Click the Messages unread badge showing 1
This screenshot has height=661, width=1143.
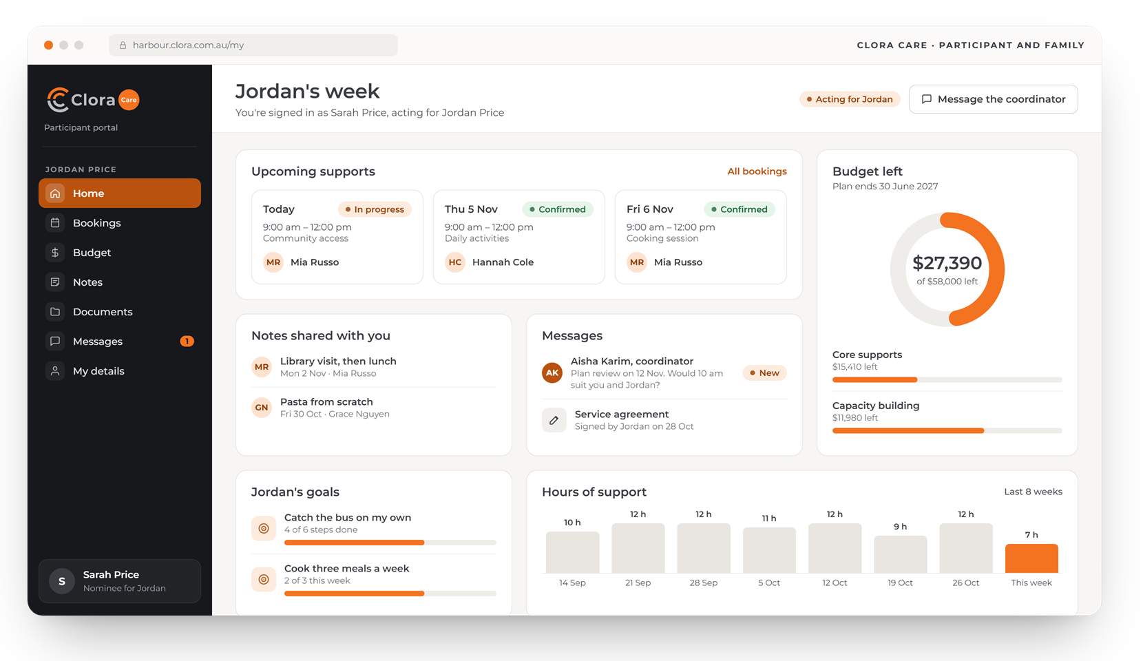pyautogui.click(x=187, y=342)
